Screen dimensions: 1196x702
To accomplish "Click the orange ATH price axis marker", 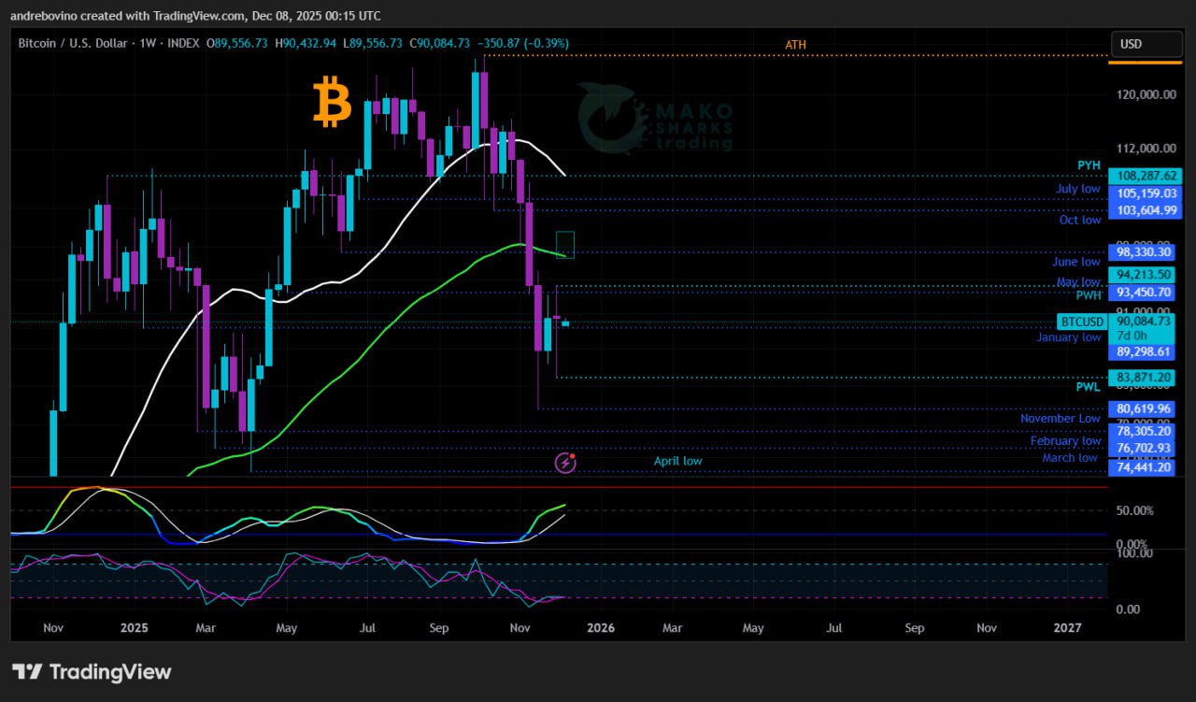I will click(1144, 63).
